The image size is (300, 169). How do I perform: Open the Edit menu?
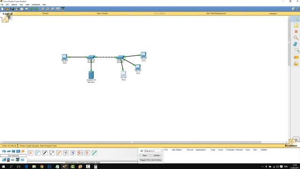click(x=7, y=4)
